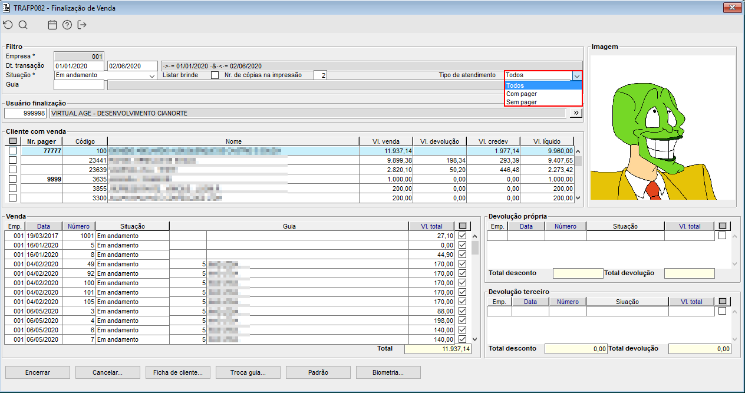Click the Troca guia... button

point(248,372)
